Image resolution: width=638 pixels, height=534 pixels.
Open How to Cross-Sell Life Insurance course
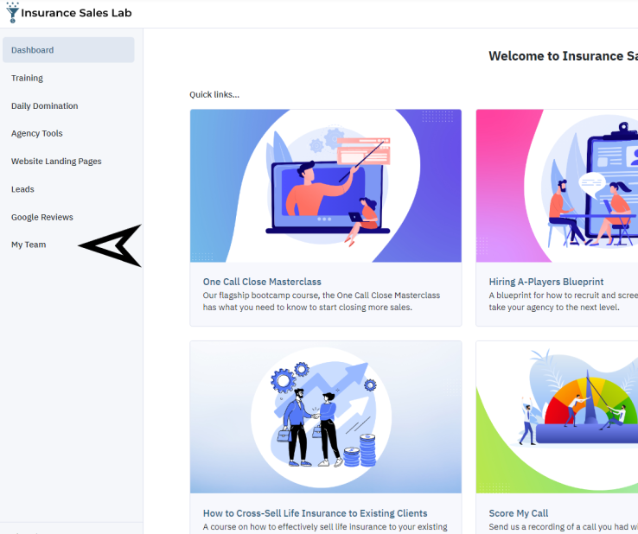(x=315, y=513)
